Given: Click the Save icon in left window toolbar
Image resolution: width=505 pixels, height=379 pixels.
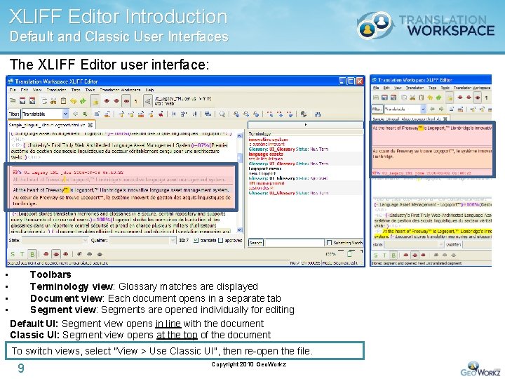Looking at the screenshot, I should pyautogui.click(x=22, y=101).
